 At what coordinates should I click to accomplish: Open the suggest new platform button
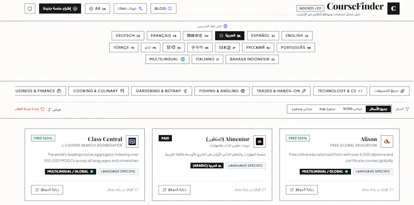pyautogui.click(x=60, y=8)
